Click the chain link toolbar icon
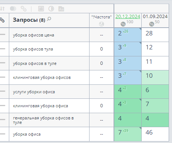This screenshot has height=143, width=172. pyautogui.click(x=23, y=9)
